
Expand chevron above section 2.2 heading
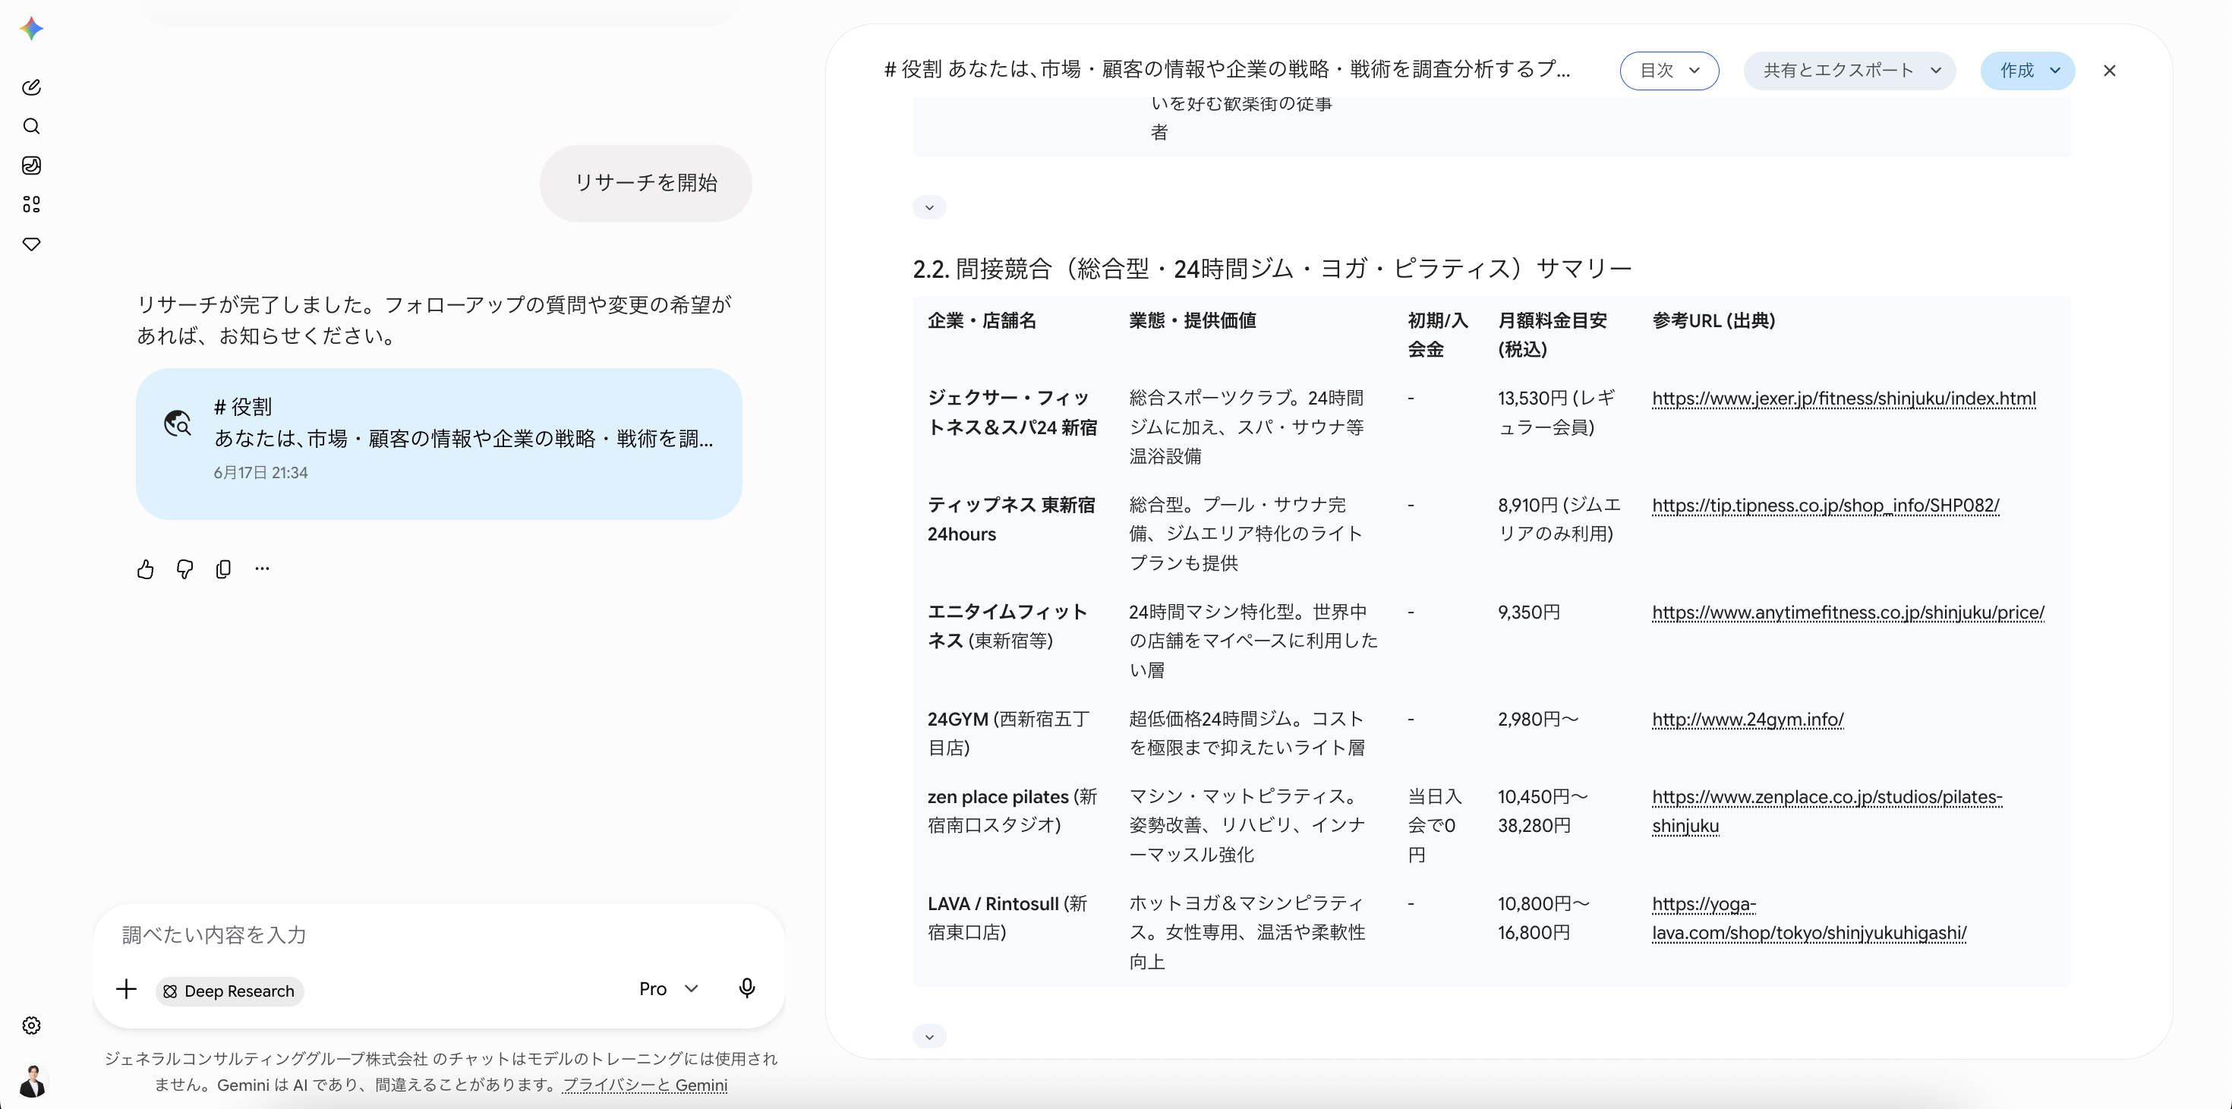(x=930, y=207)
